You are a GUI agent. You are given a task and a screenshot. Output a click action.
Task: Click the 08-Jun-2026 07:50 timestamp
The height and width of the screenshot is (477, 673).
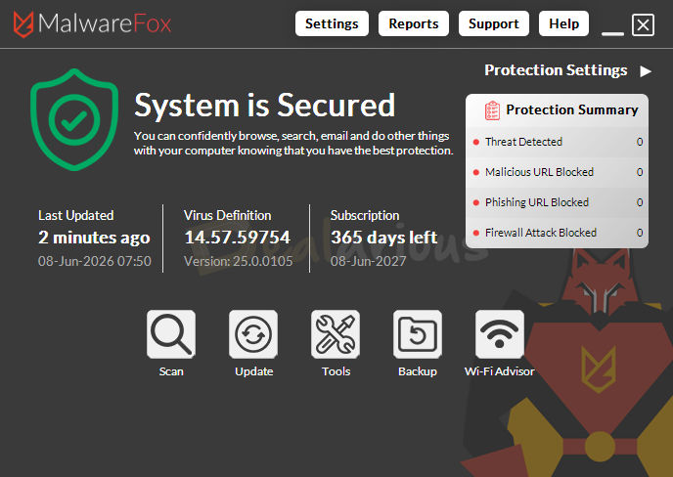tap(95, 261)
